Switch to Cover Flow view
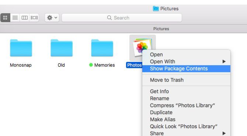The image size is (247, 136). click(x=34, y=18)
